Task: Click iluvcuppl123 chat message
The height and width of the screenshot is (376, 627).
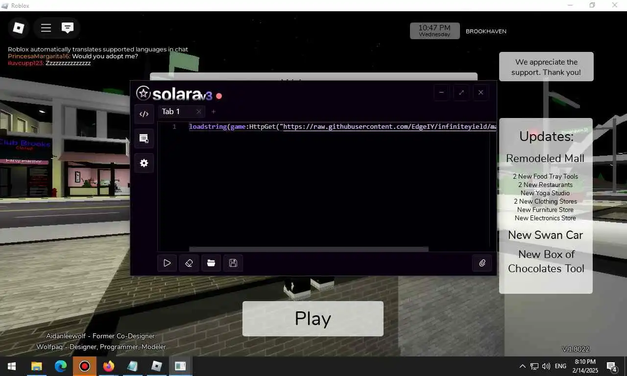Action: point(49,63)
